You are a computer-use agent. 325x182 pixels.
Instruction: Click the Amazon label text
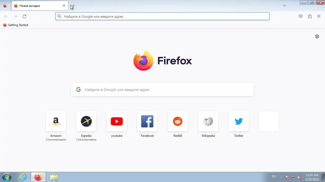click(x=56, y=136)
